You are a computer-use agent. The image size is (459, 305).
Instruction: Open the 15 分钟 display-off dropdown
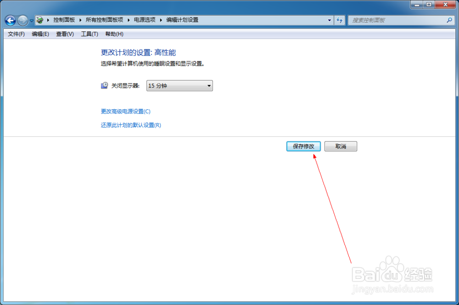(179, 86)
